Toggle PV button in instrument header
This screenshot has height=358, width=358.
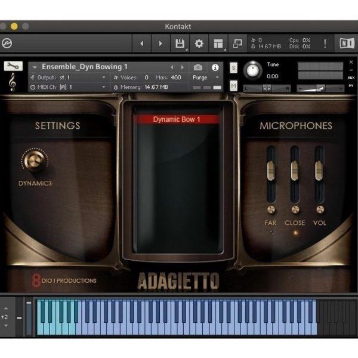351,85
